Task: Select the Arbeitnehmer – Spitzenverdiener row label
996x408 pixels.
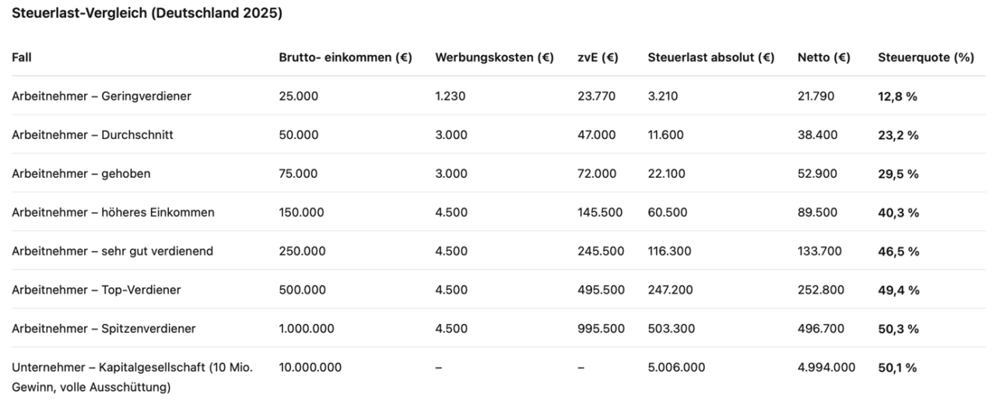Action: point(103,329)
